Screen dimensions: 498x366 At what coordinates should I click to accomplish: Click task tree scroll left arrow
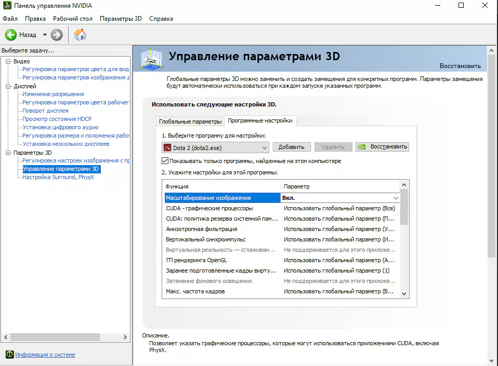tap(6, 337)
